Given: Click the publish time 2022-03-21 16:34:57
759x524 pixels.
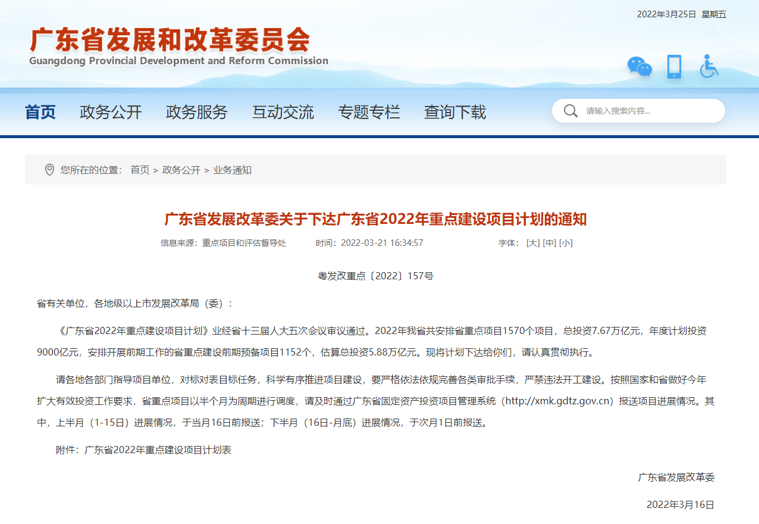Looking at the screenshot, I should [369, 243].
